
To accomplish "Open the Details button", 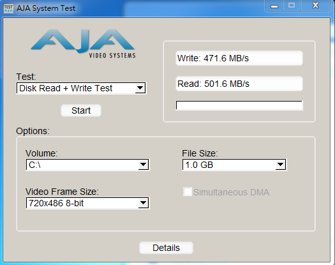I will pos(166,248).
